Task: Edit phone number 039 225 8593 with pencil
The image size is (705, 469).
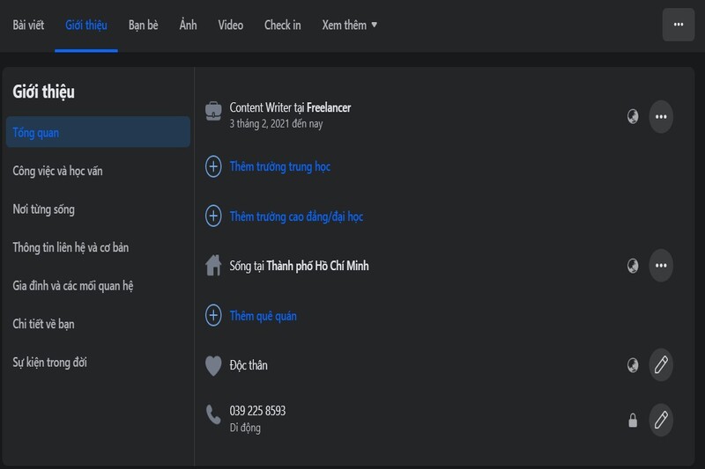Action: tap(661, 420)
